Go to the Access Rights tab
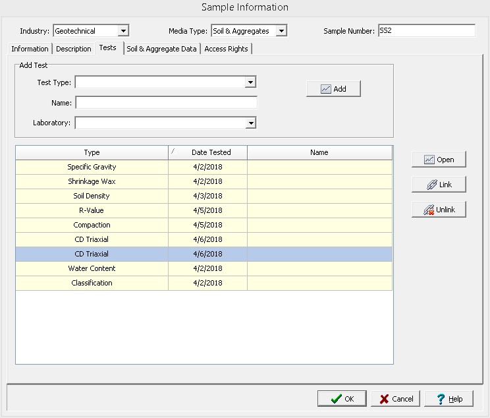 [x=226, y=49]
